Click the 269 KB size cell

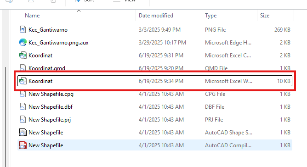coord(282,30)
